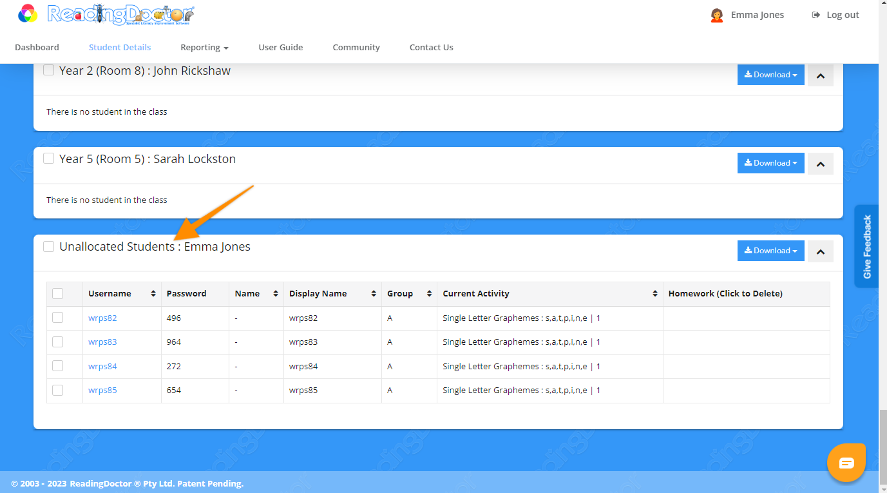This screenshot has height=493, width=887.
Task: Click password 272 cell
Action: click(195, 366)
